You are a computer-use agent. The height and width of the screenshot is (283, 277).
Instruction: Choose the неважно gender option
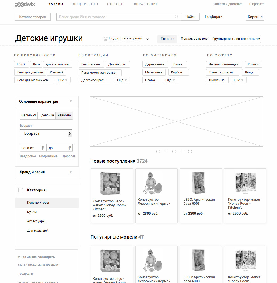[x=64, y=115]
